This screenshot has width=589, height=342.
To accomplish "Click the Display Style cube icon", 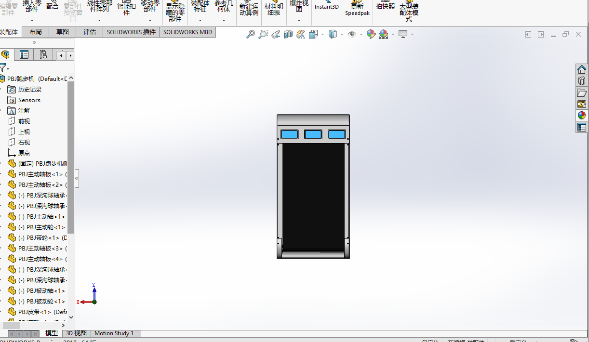I will (x=333, y=34).
